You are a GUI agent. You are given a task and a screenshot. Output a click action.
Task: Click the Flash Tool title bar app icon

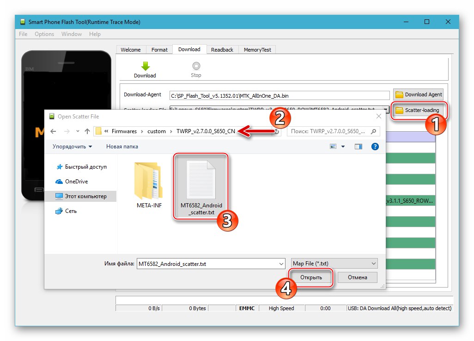pyautogui.click(x=23, y=22)
